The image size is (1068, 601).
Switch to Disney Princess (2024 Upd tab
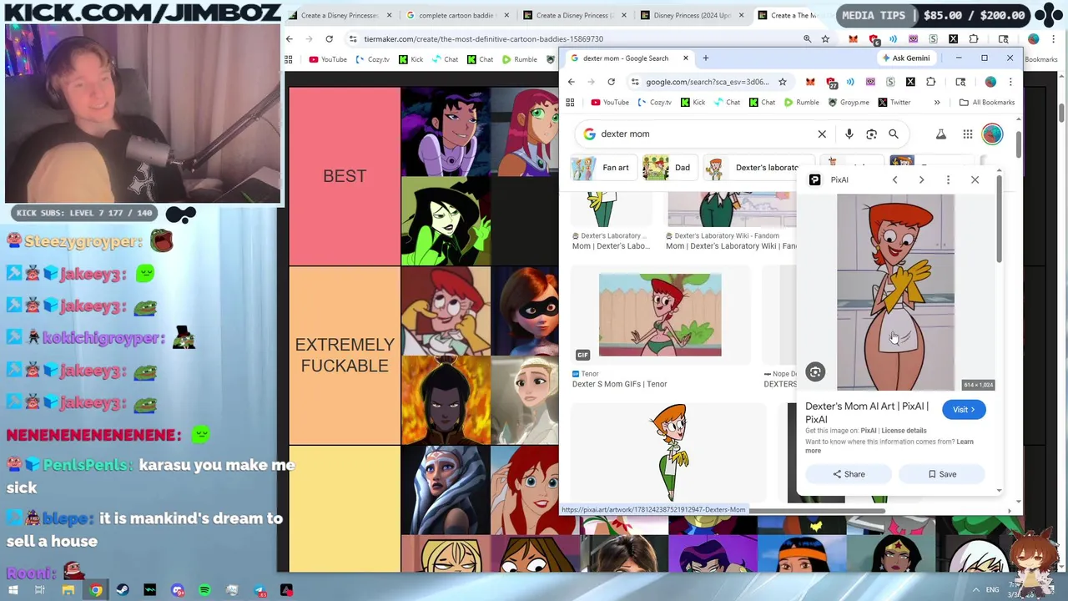tap(692, 15)
